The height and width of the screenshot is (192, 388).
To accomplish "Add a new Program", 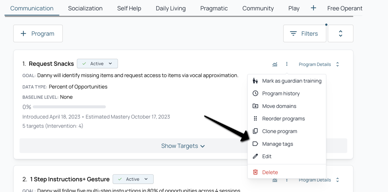I will pos(38,33).
